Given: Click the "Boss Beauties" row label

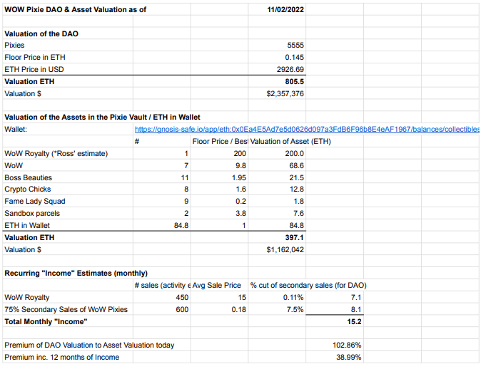Looking at the screenshot, I should click(x=28, y=177).
